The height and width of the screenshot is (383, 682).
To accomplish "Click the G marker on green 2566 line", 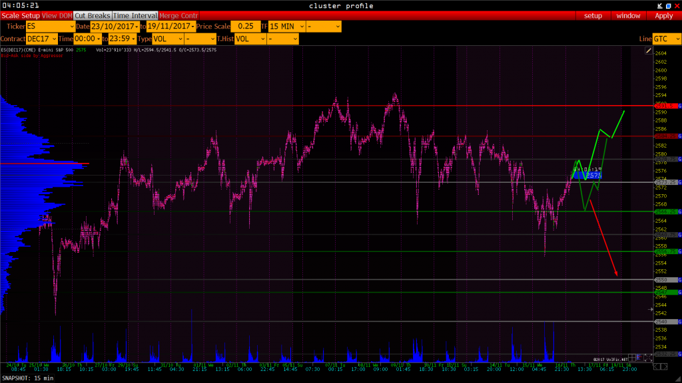I will (679, 211).
